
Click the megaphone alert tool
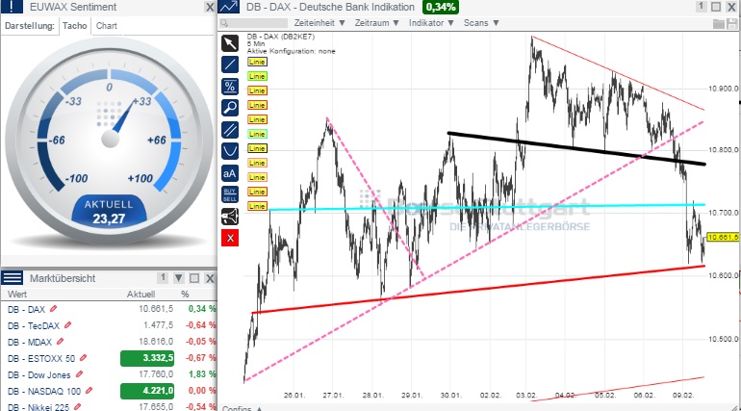click(x=230, y=217)
